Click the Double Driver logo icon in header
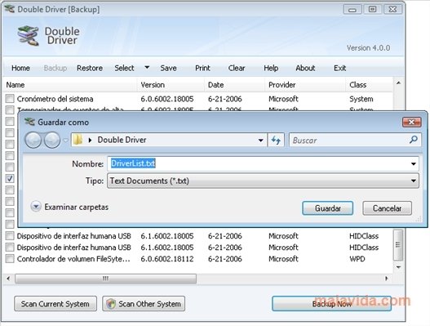Viewport: 430px width, 326px height. 28,36
